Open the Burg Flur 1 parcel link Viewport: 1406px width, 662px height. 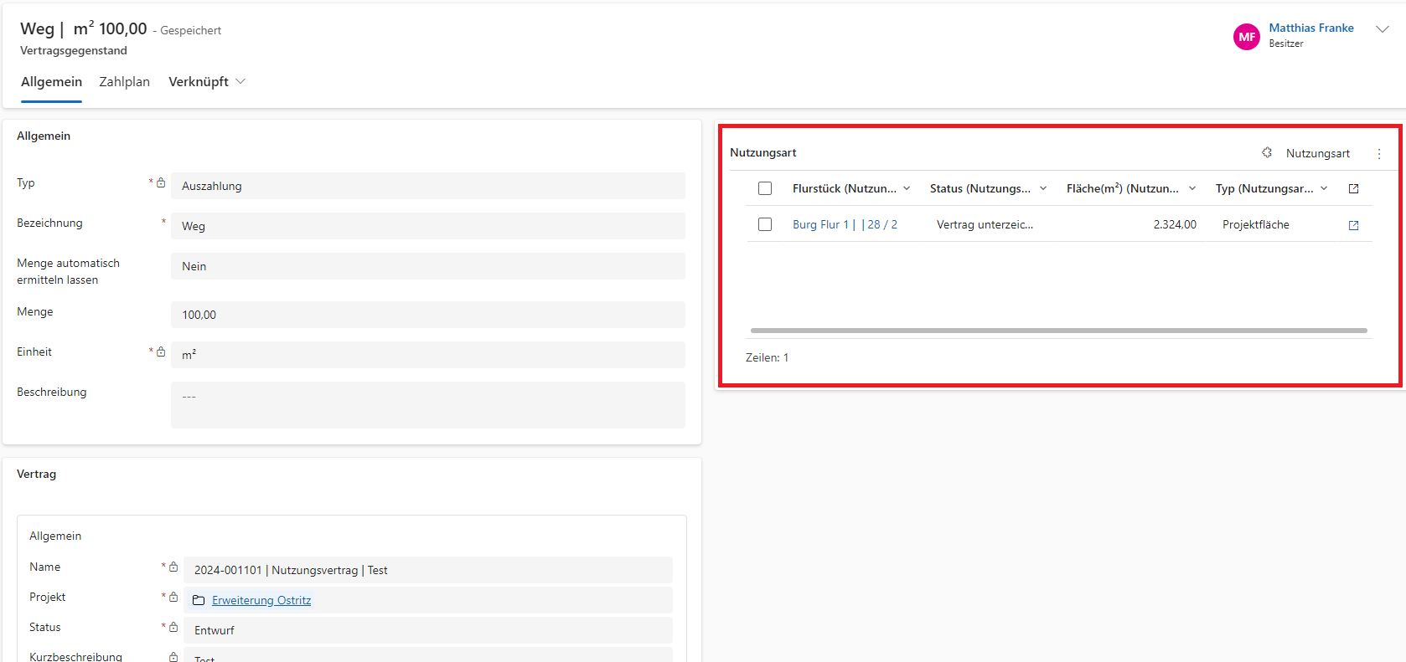pos(820,224)
